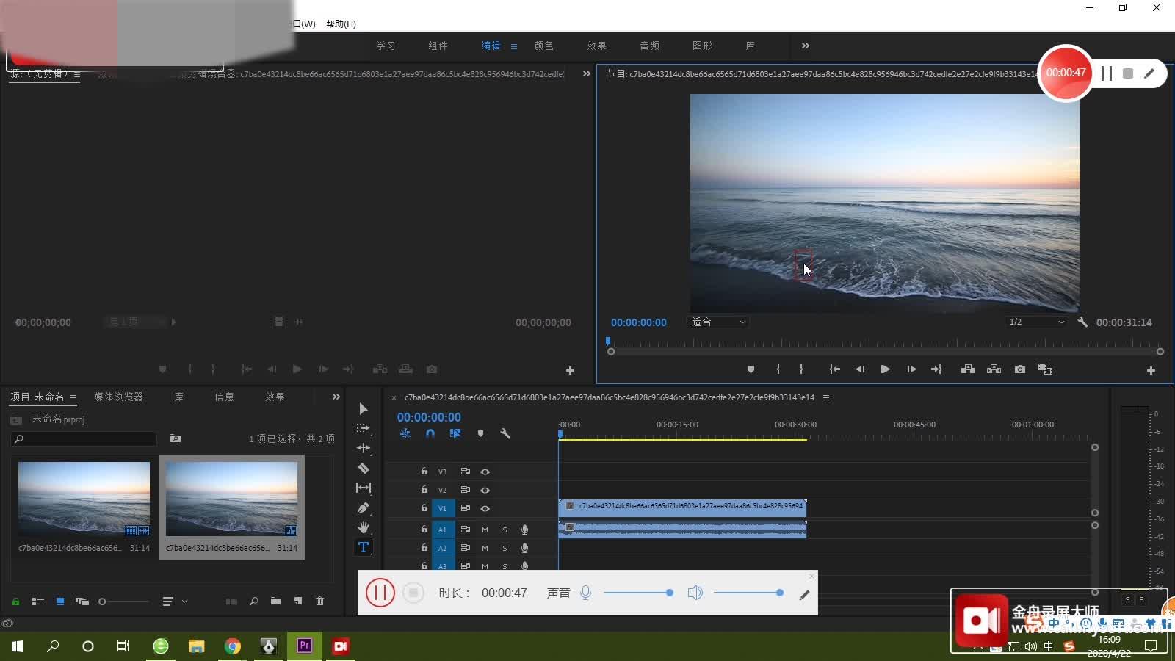Click Mark In in program monitor
This screenshot has height=661, width=1175.
778,369
